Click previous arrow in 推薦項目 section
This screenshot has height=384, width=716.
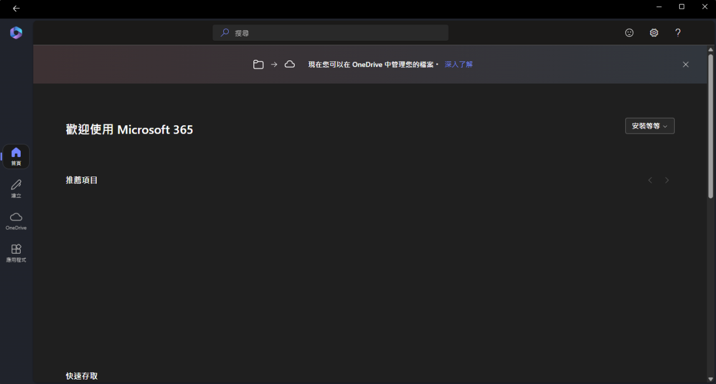coord(650,180)
